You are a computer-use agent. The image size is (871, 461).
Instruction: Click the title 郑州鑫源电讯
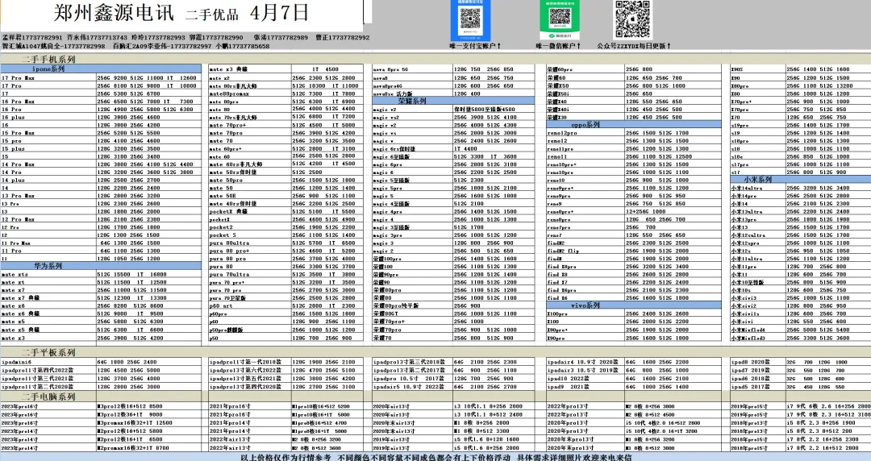114,13
